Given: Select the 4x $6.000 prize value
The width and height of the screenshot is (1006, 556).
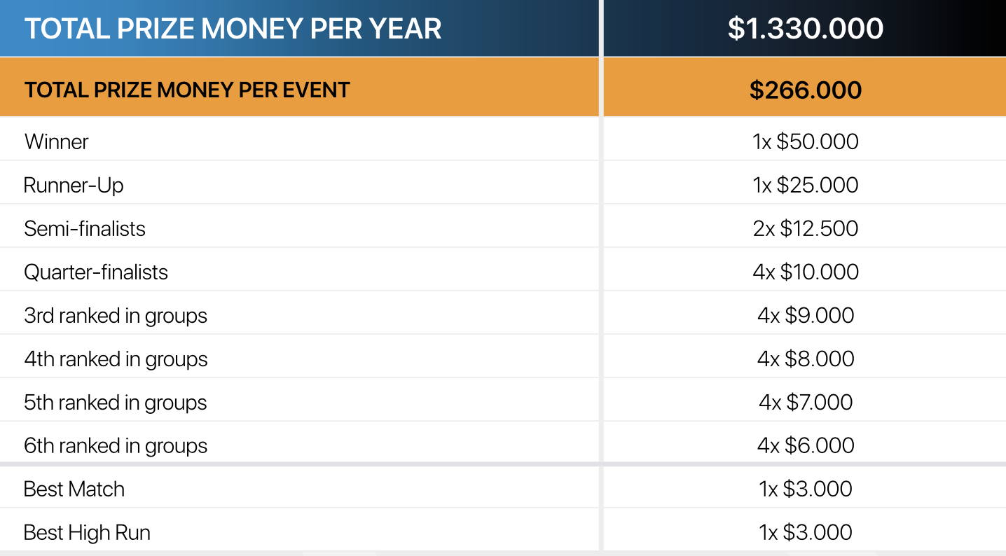Looking at the screenshot, I should (x=805, y=445).
